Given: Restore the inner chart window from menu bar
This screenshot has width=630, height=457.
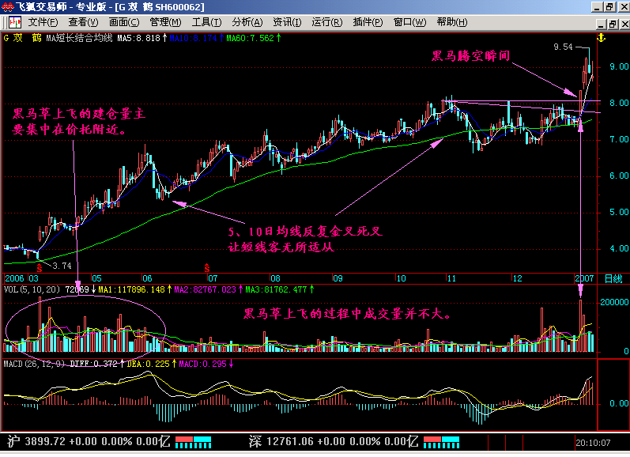Looking at the screenshot, I should pyautogui.click(x=609, y=21).
